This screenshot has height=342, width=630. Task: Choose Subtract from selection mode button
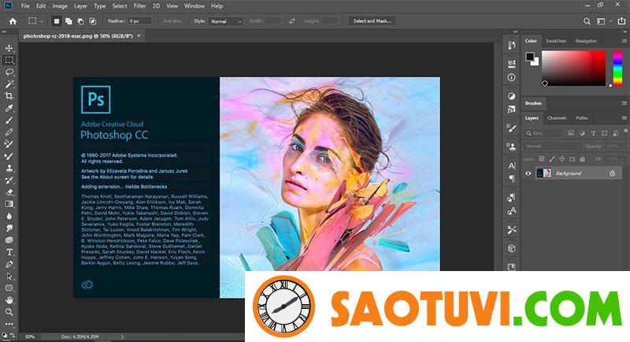81,21
